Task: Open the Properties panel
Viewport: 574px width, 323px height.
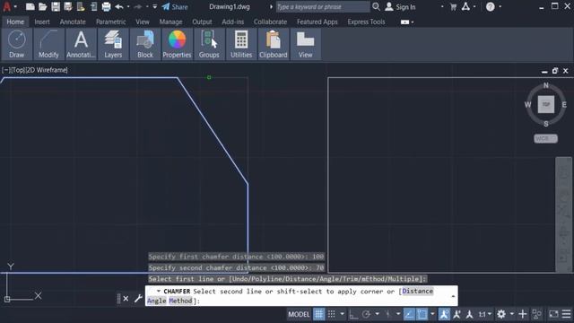Action: click(x=177, y=44)
